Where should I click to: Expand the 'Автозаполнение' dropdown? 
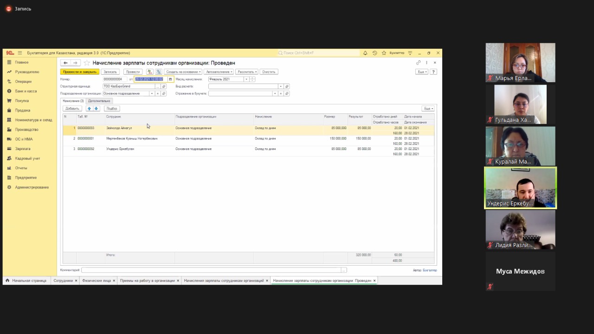pyautogui.click(x=219, y=72)
